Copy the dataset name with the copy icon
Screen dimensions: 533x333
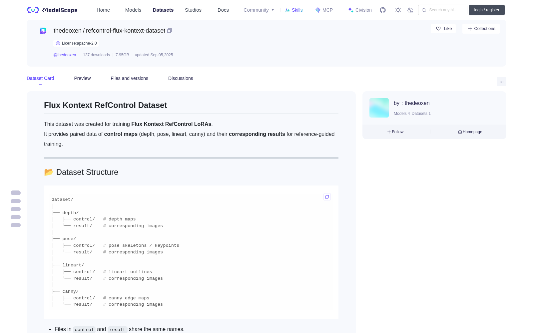pos(170,31)
